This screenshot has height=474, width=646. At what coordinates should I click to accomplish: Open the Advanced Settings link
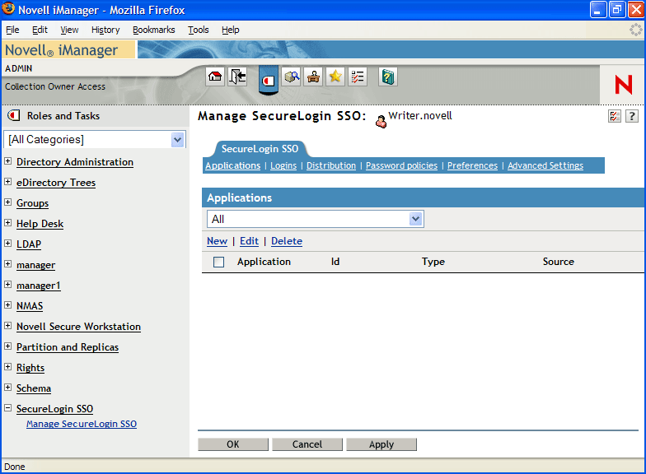pyautogui.click(x=545, y=165)
